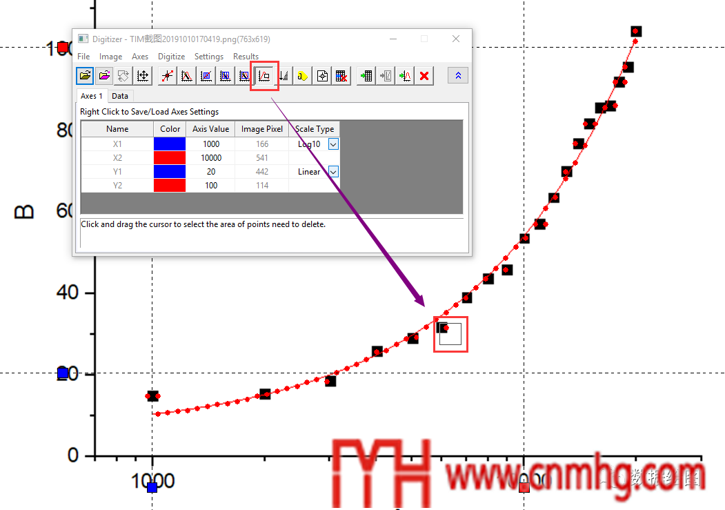Click the blue color swatch for X1
The image size is (725, 510).
tap(170, 144)
